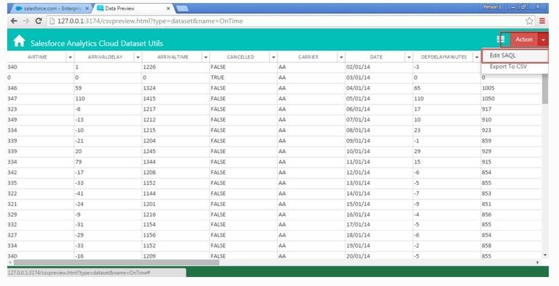The image size is (559, 286).
Task: Click the CARRIER column header
Action: point(308,57)
